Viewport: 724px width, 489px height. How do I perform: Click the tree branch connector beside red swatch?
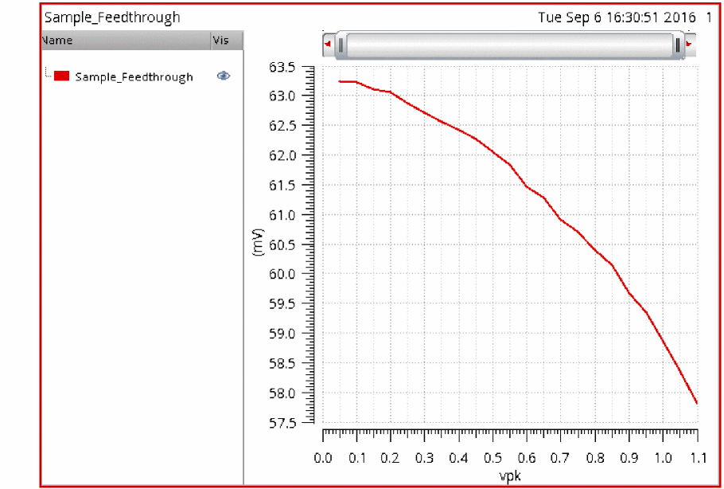tap(48, 72)
